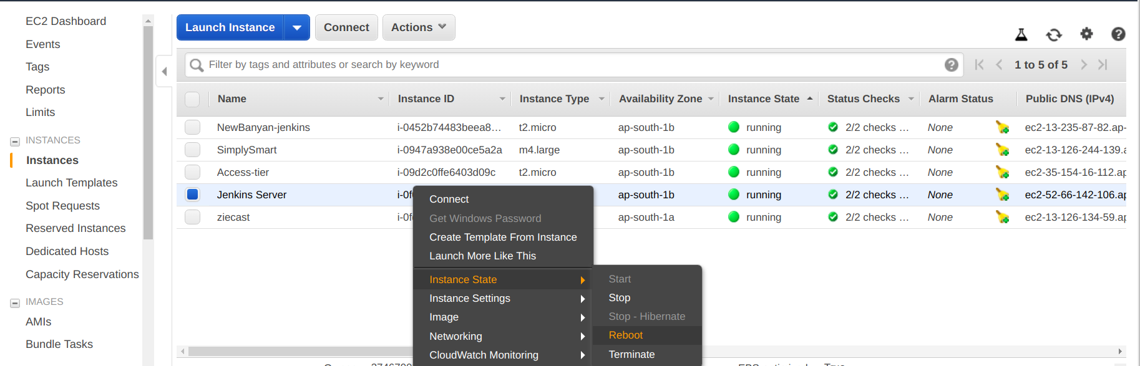Open the Actions dropdown menu
The width and height of the screenshot is (1140, 366).
[419, 27]
